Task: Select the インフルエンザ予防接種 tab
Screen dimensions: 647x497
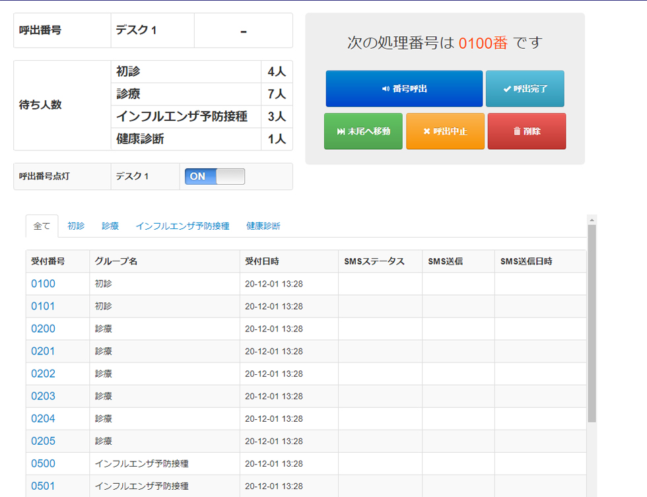Action: click(182, 226)
